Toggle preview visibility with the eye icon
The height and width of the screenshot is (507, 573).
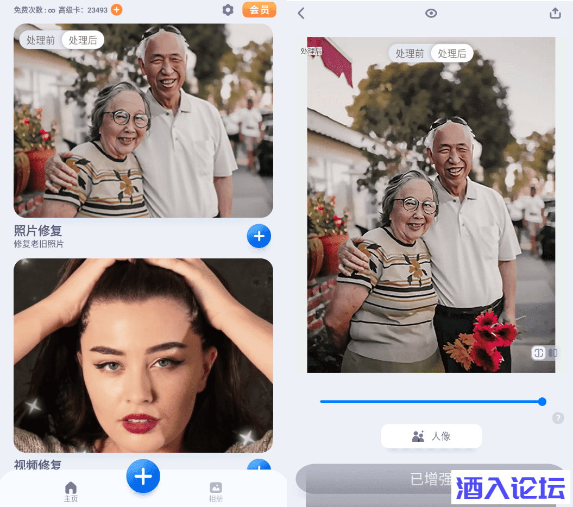431,14
